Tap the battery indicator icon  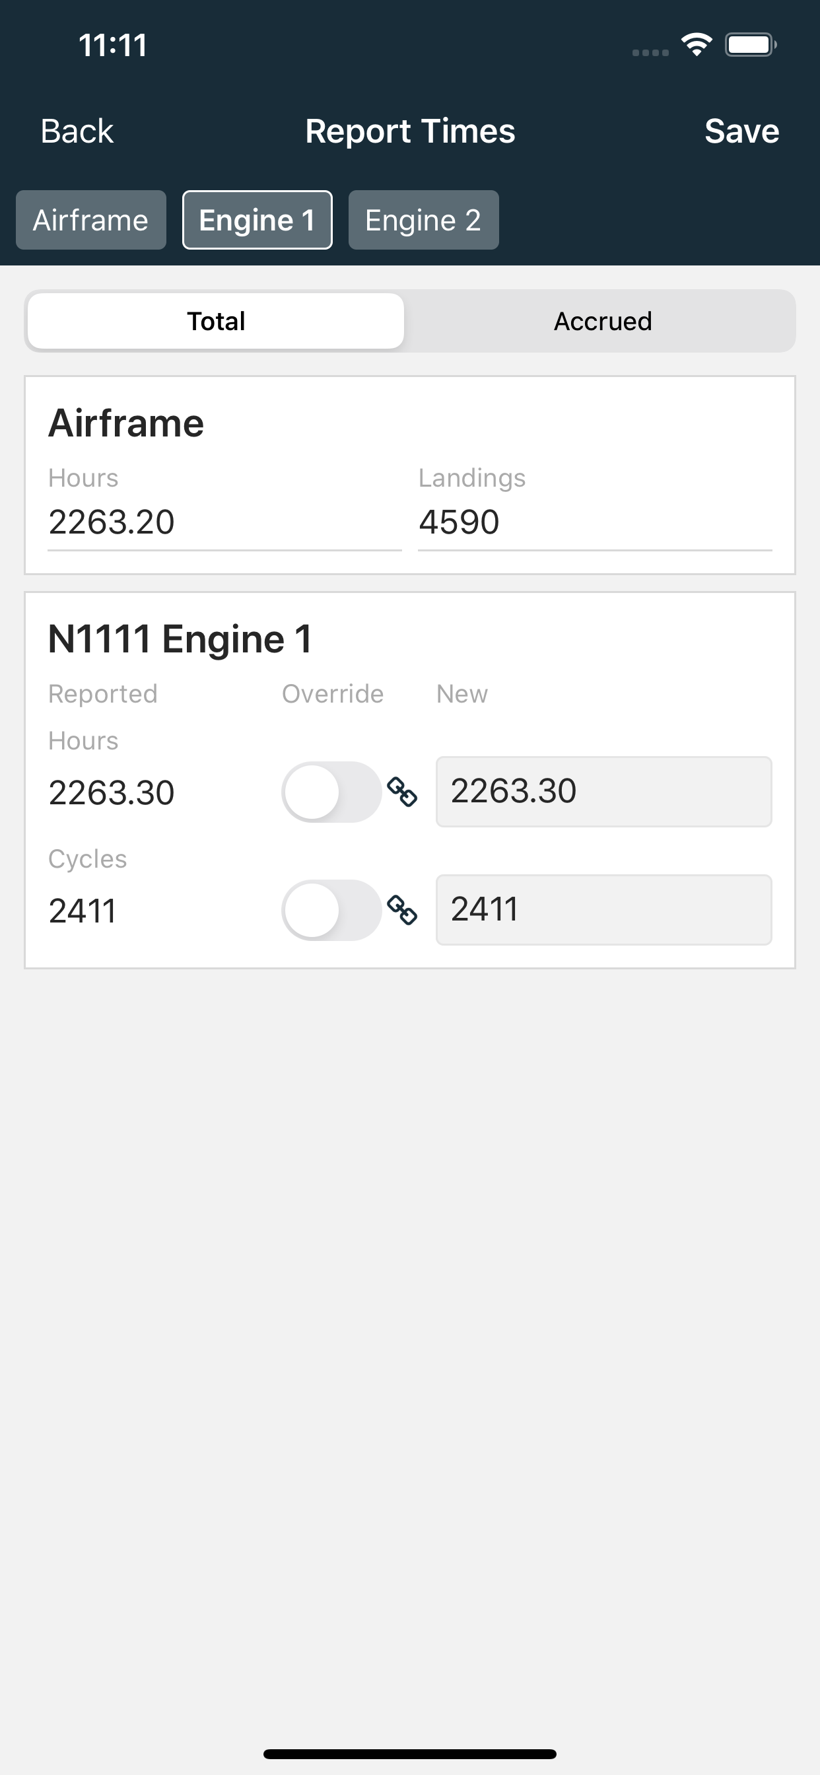(750, 46)
